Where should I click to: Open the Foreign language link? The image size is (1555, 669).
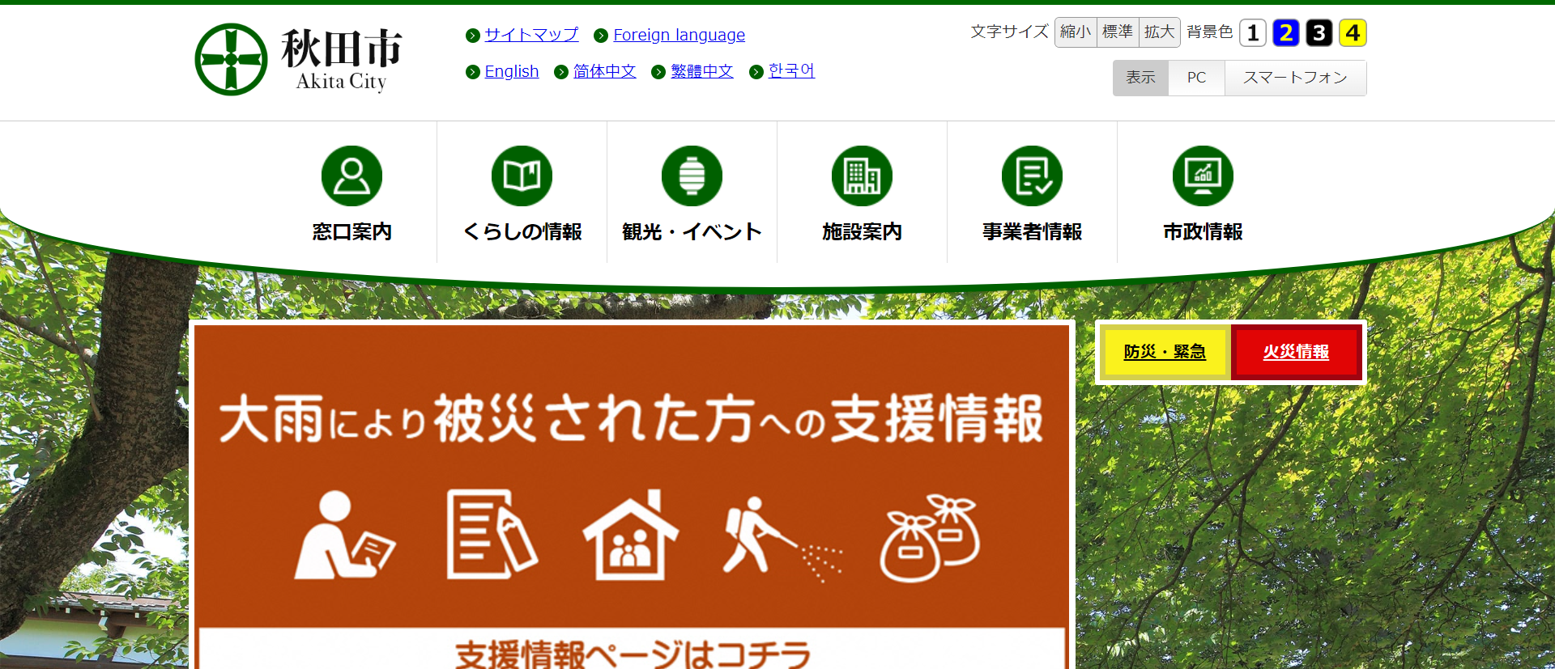679,35
